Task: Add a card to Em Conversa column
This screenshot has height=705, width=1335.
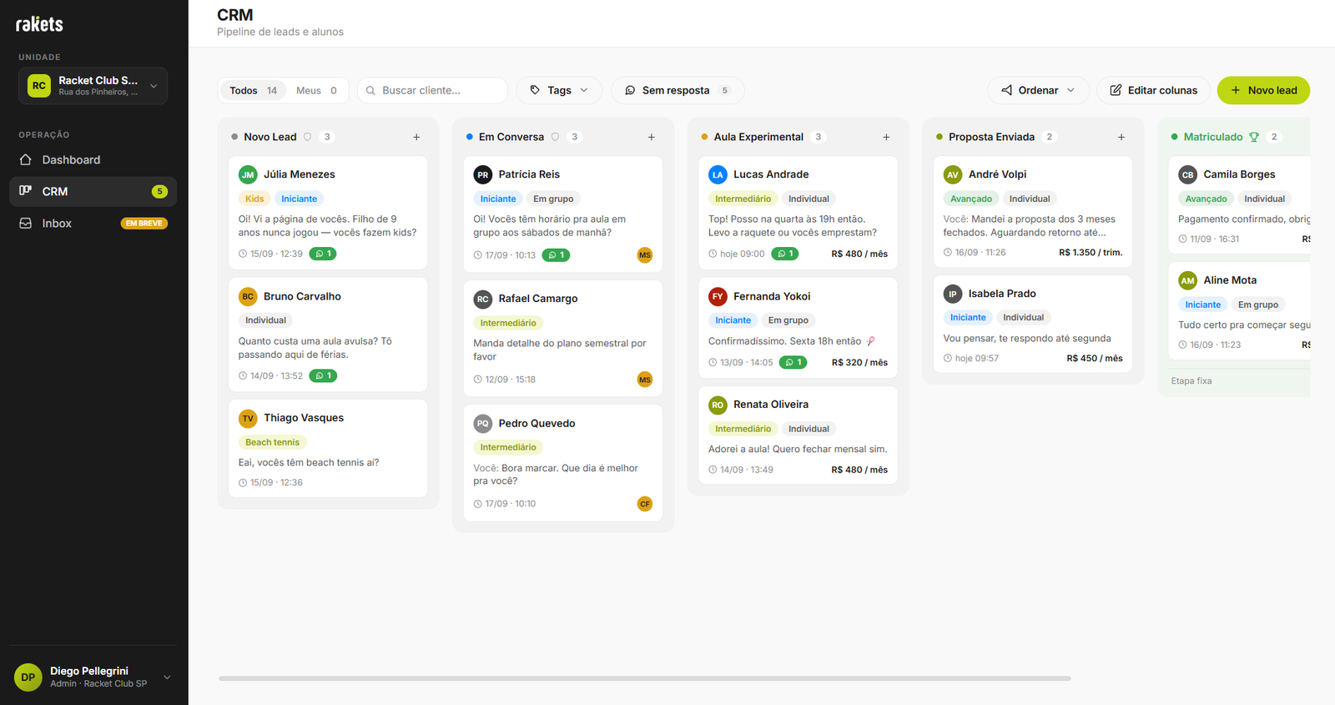Action: [x=652, y=137]
